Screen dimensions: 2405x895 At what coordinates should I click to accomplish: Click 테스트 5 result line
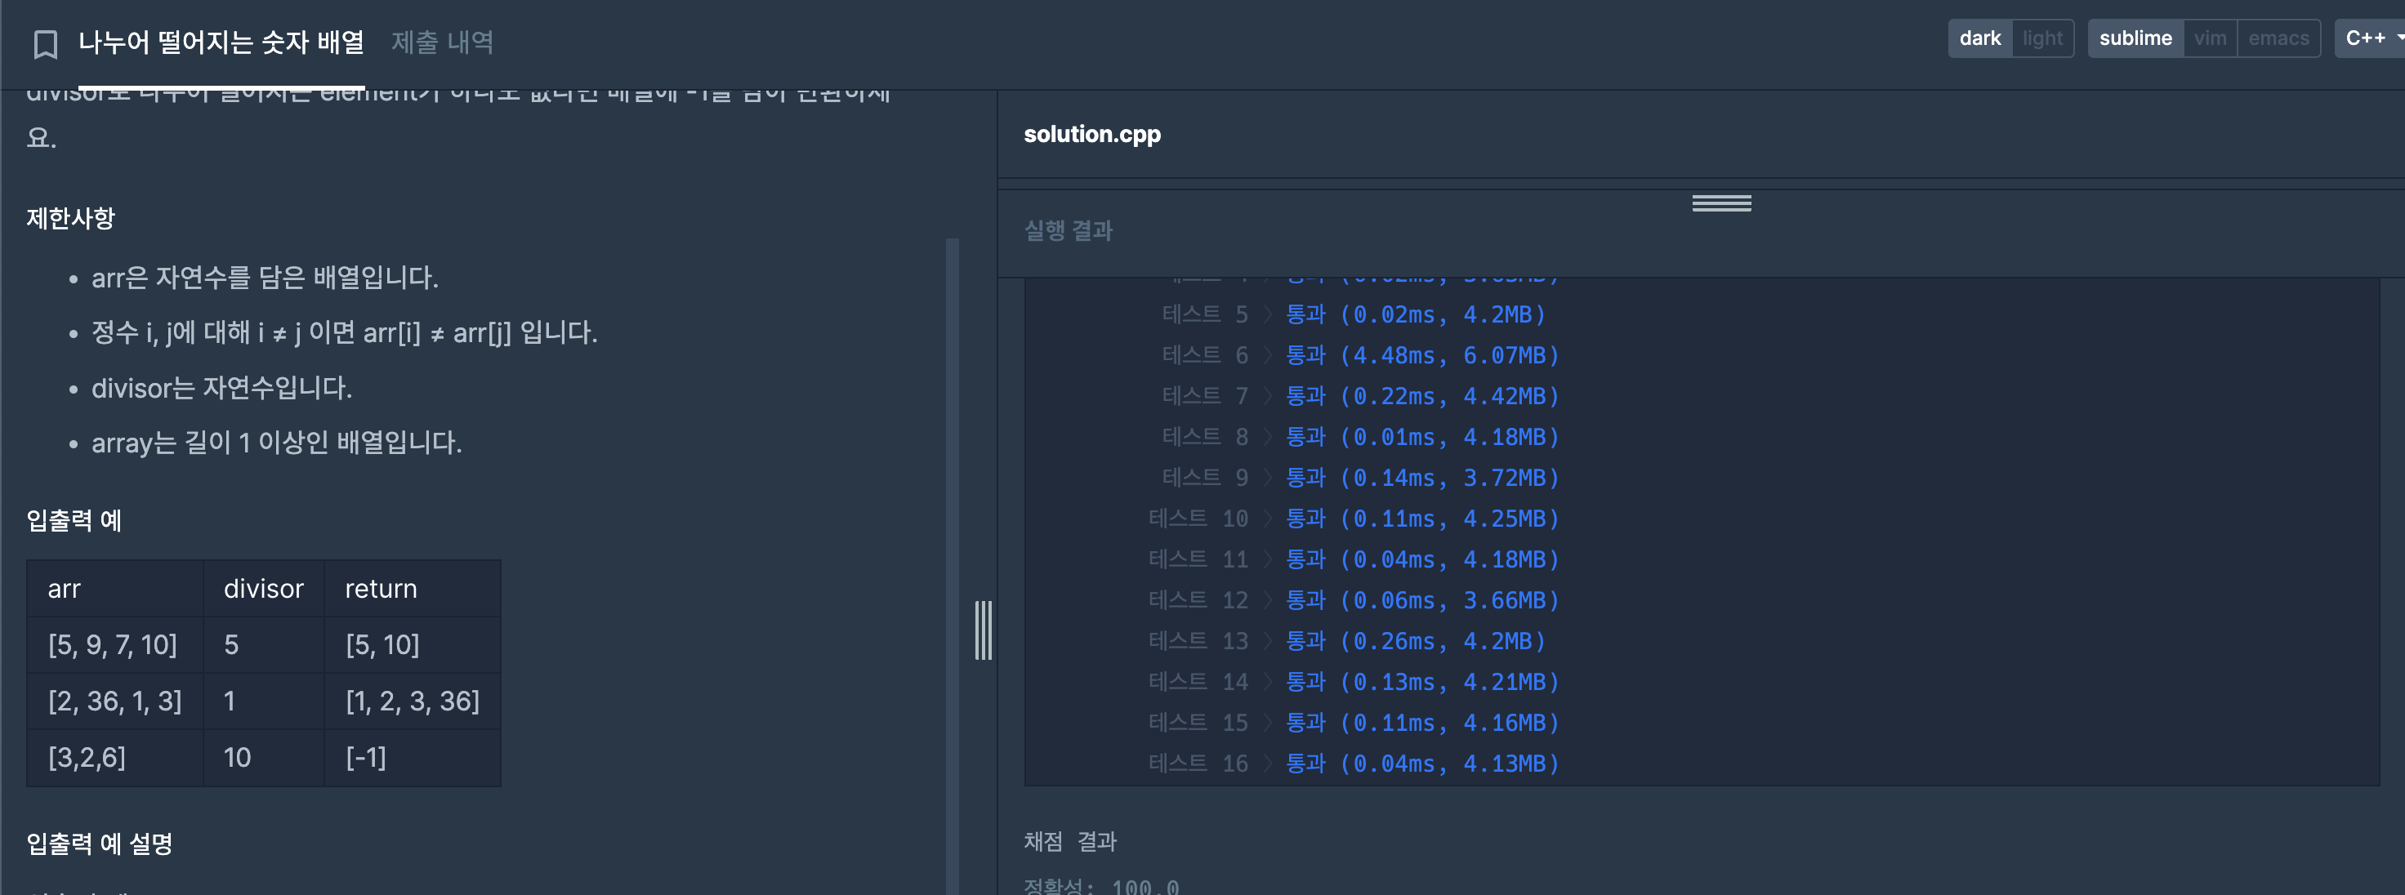1353,314
